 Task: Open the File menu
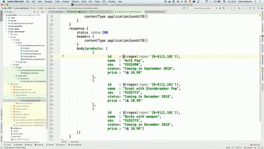(28, 2)
